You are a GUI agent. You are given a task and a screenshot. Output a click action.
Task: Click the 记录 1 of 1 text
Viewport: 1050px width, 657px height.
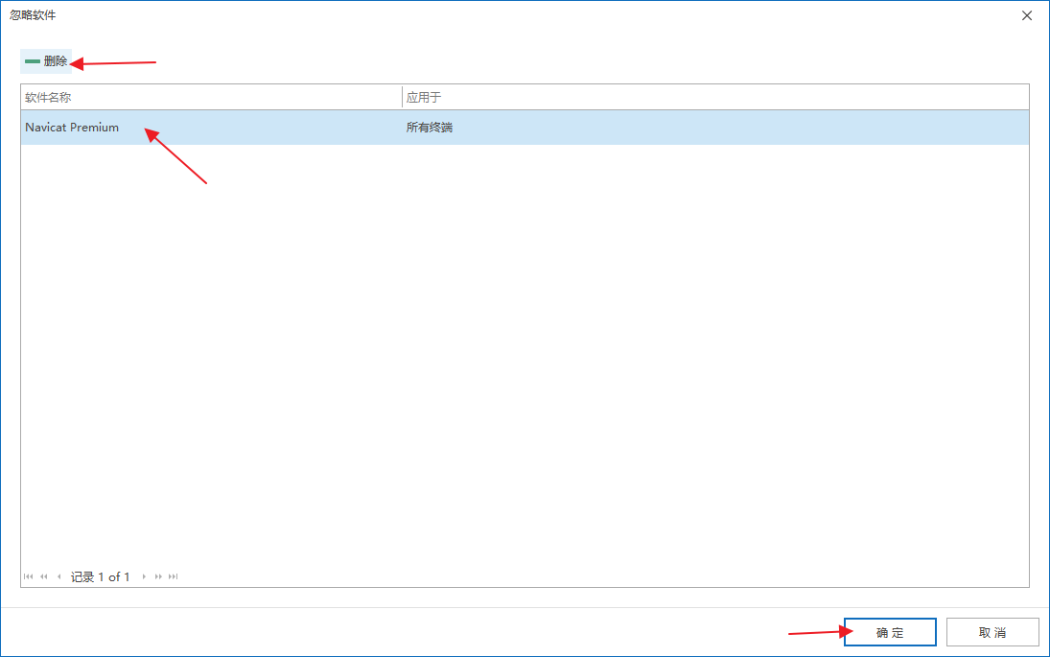tap(101, 576)
